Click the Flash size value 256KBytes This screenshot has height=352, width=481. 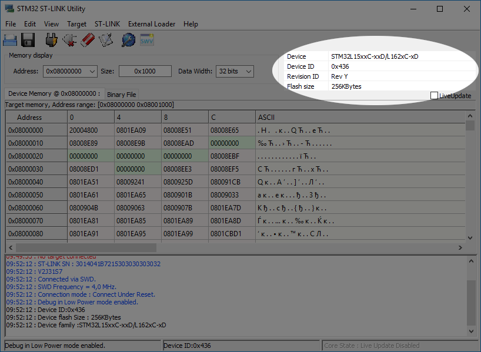point(346,86)
